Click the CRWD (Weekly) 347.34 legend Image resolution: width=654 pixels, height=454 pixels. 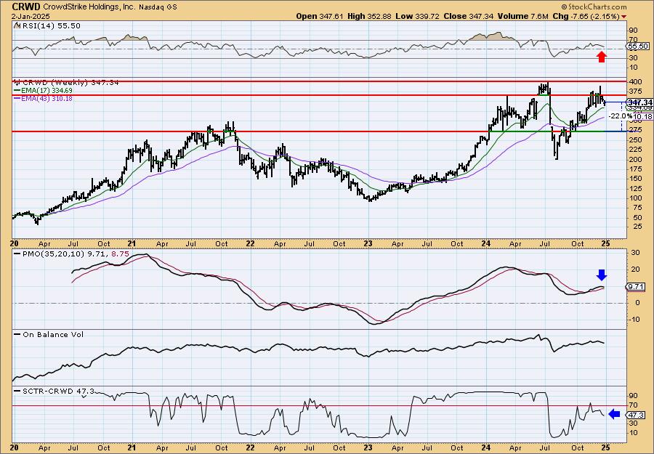point(67,83)
